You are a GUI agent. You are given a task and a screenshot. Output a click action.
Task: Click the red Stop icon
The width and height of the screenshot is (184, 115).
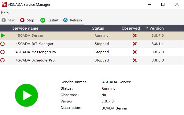pos(22,20)
